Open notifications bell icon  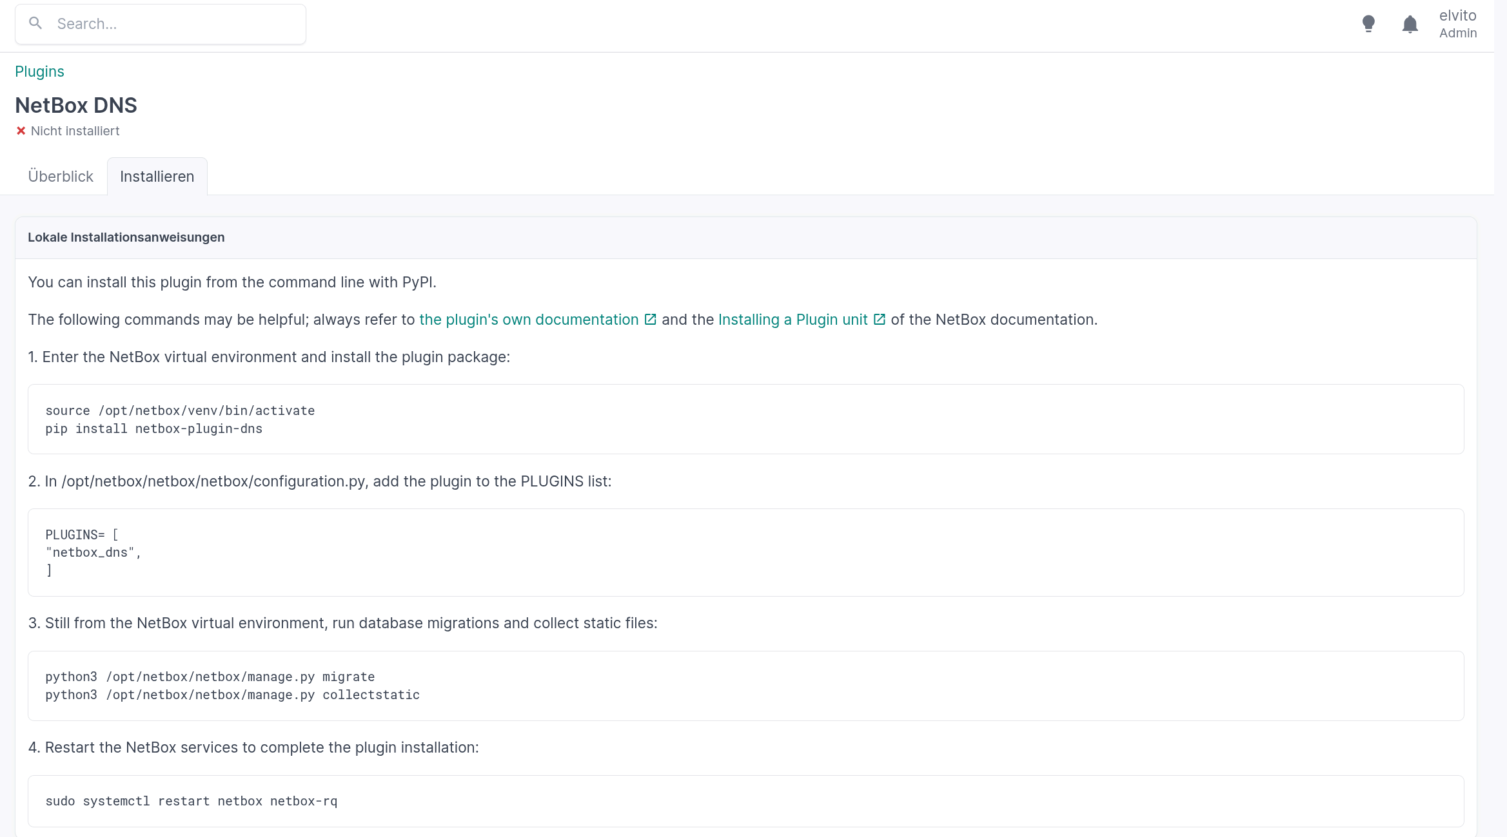click(x=1410, y=24)
